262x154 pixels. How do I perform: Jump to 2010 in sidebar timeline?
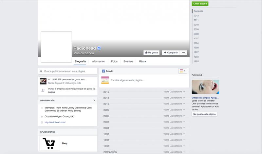point(196,25)
